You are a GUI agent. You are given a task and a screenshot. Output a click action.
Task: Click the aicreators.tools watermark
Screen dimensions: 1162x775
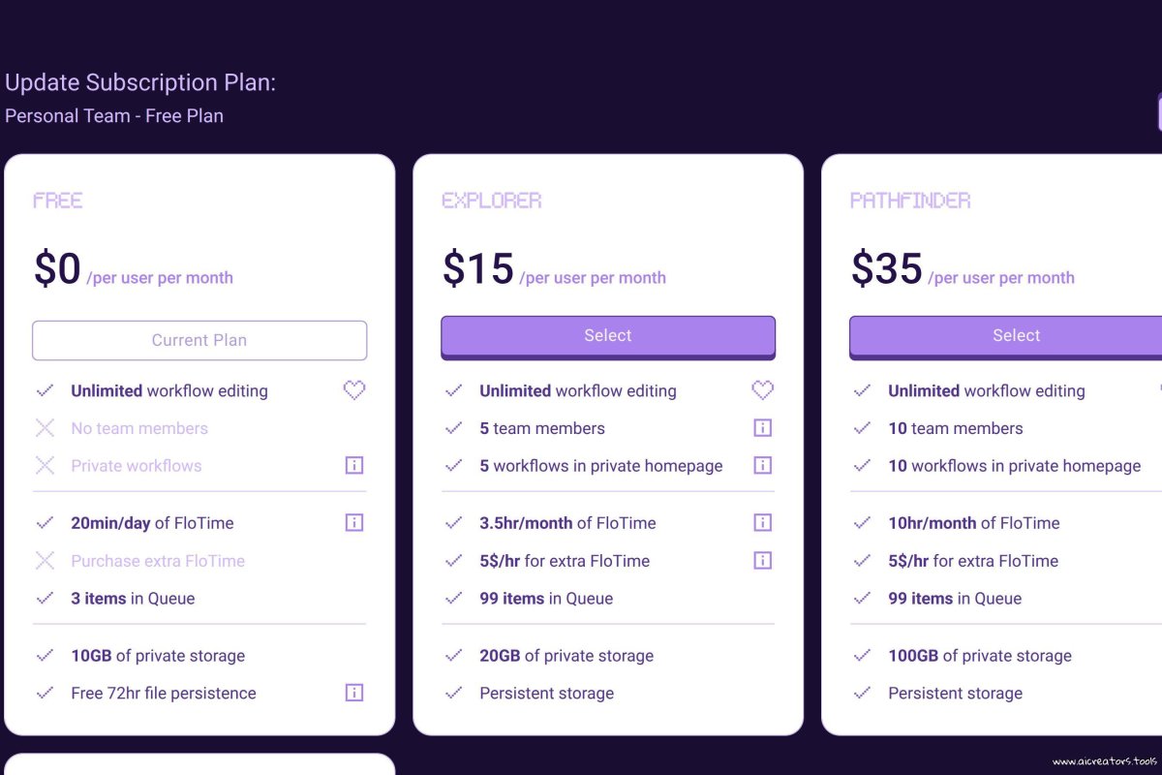[x=1104, y=761]
